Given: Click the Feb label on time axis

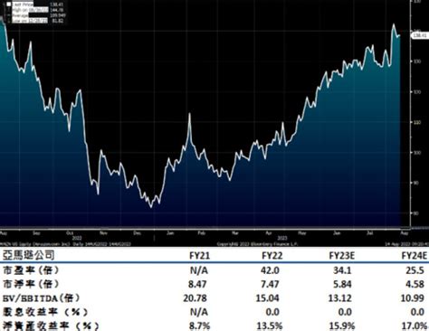Looking at the screenshot, I should coord(202,233).
